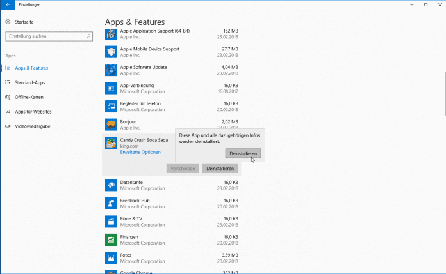Open Standard-Apps settings page
The width and height of the screenshot is (446, 274).
coord(29,82)
